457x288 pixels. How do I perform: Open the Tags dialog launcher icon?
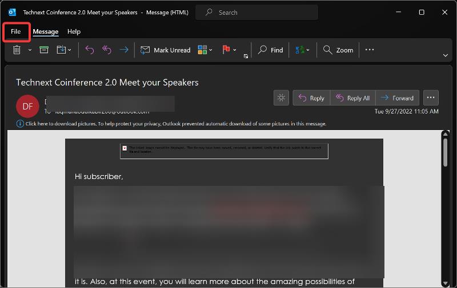pos(246,56)
